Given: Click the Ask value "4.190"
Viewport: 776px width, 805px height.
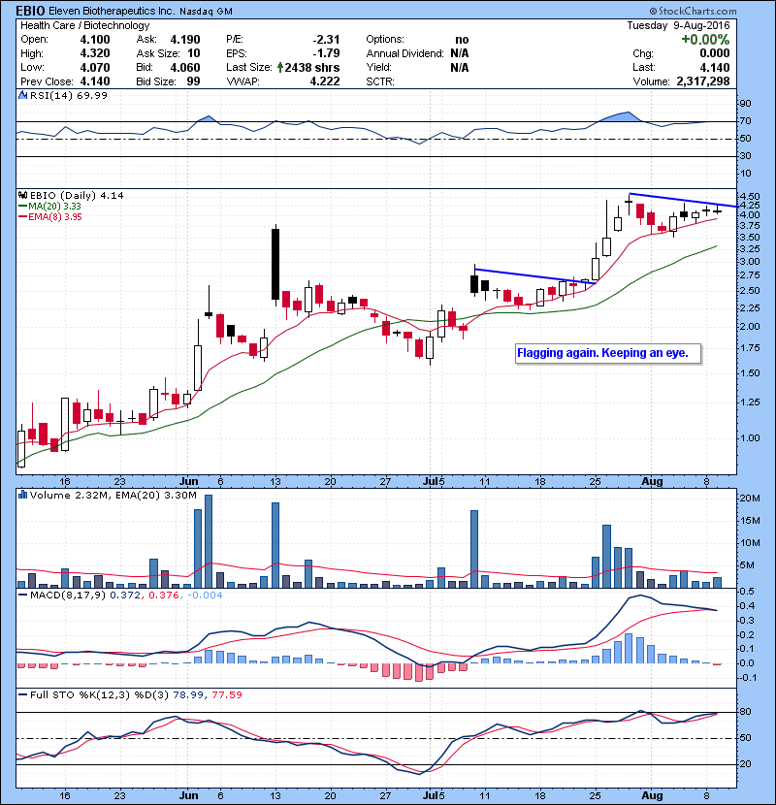Looking at the screenshot, I should (185, 40).
